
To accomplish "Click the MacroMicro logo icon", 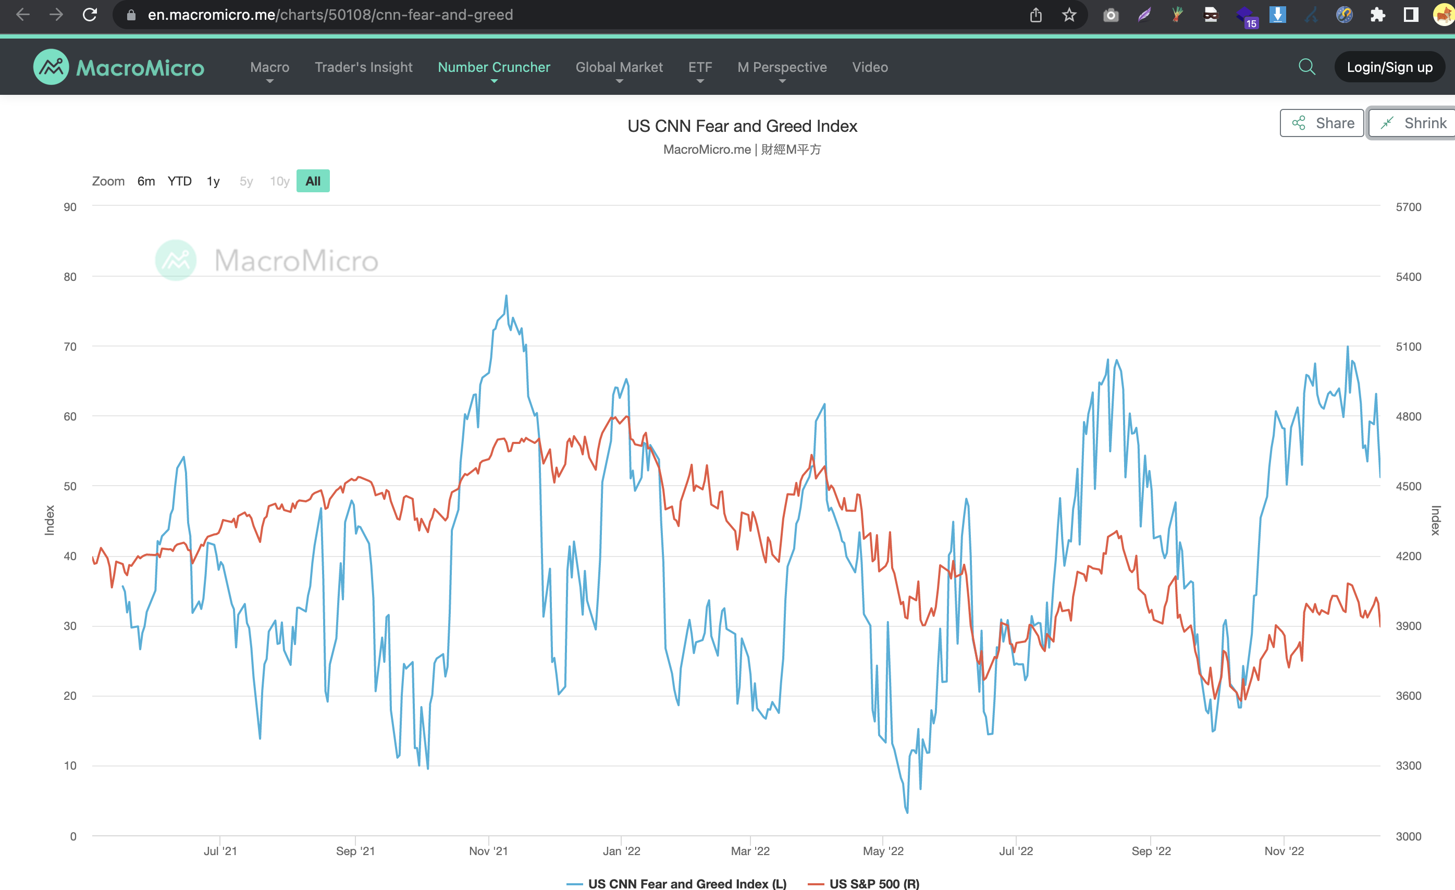I will tap(51, 67).
